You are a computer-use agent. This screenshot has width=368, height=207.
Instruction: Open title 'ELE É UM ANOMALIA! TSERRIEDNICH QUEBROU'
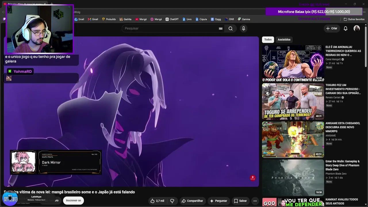click(x=343, y=51)
